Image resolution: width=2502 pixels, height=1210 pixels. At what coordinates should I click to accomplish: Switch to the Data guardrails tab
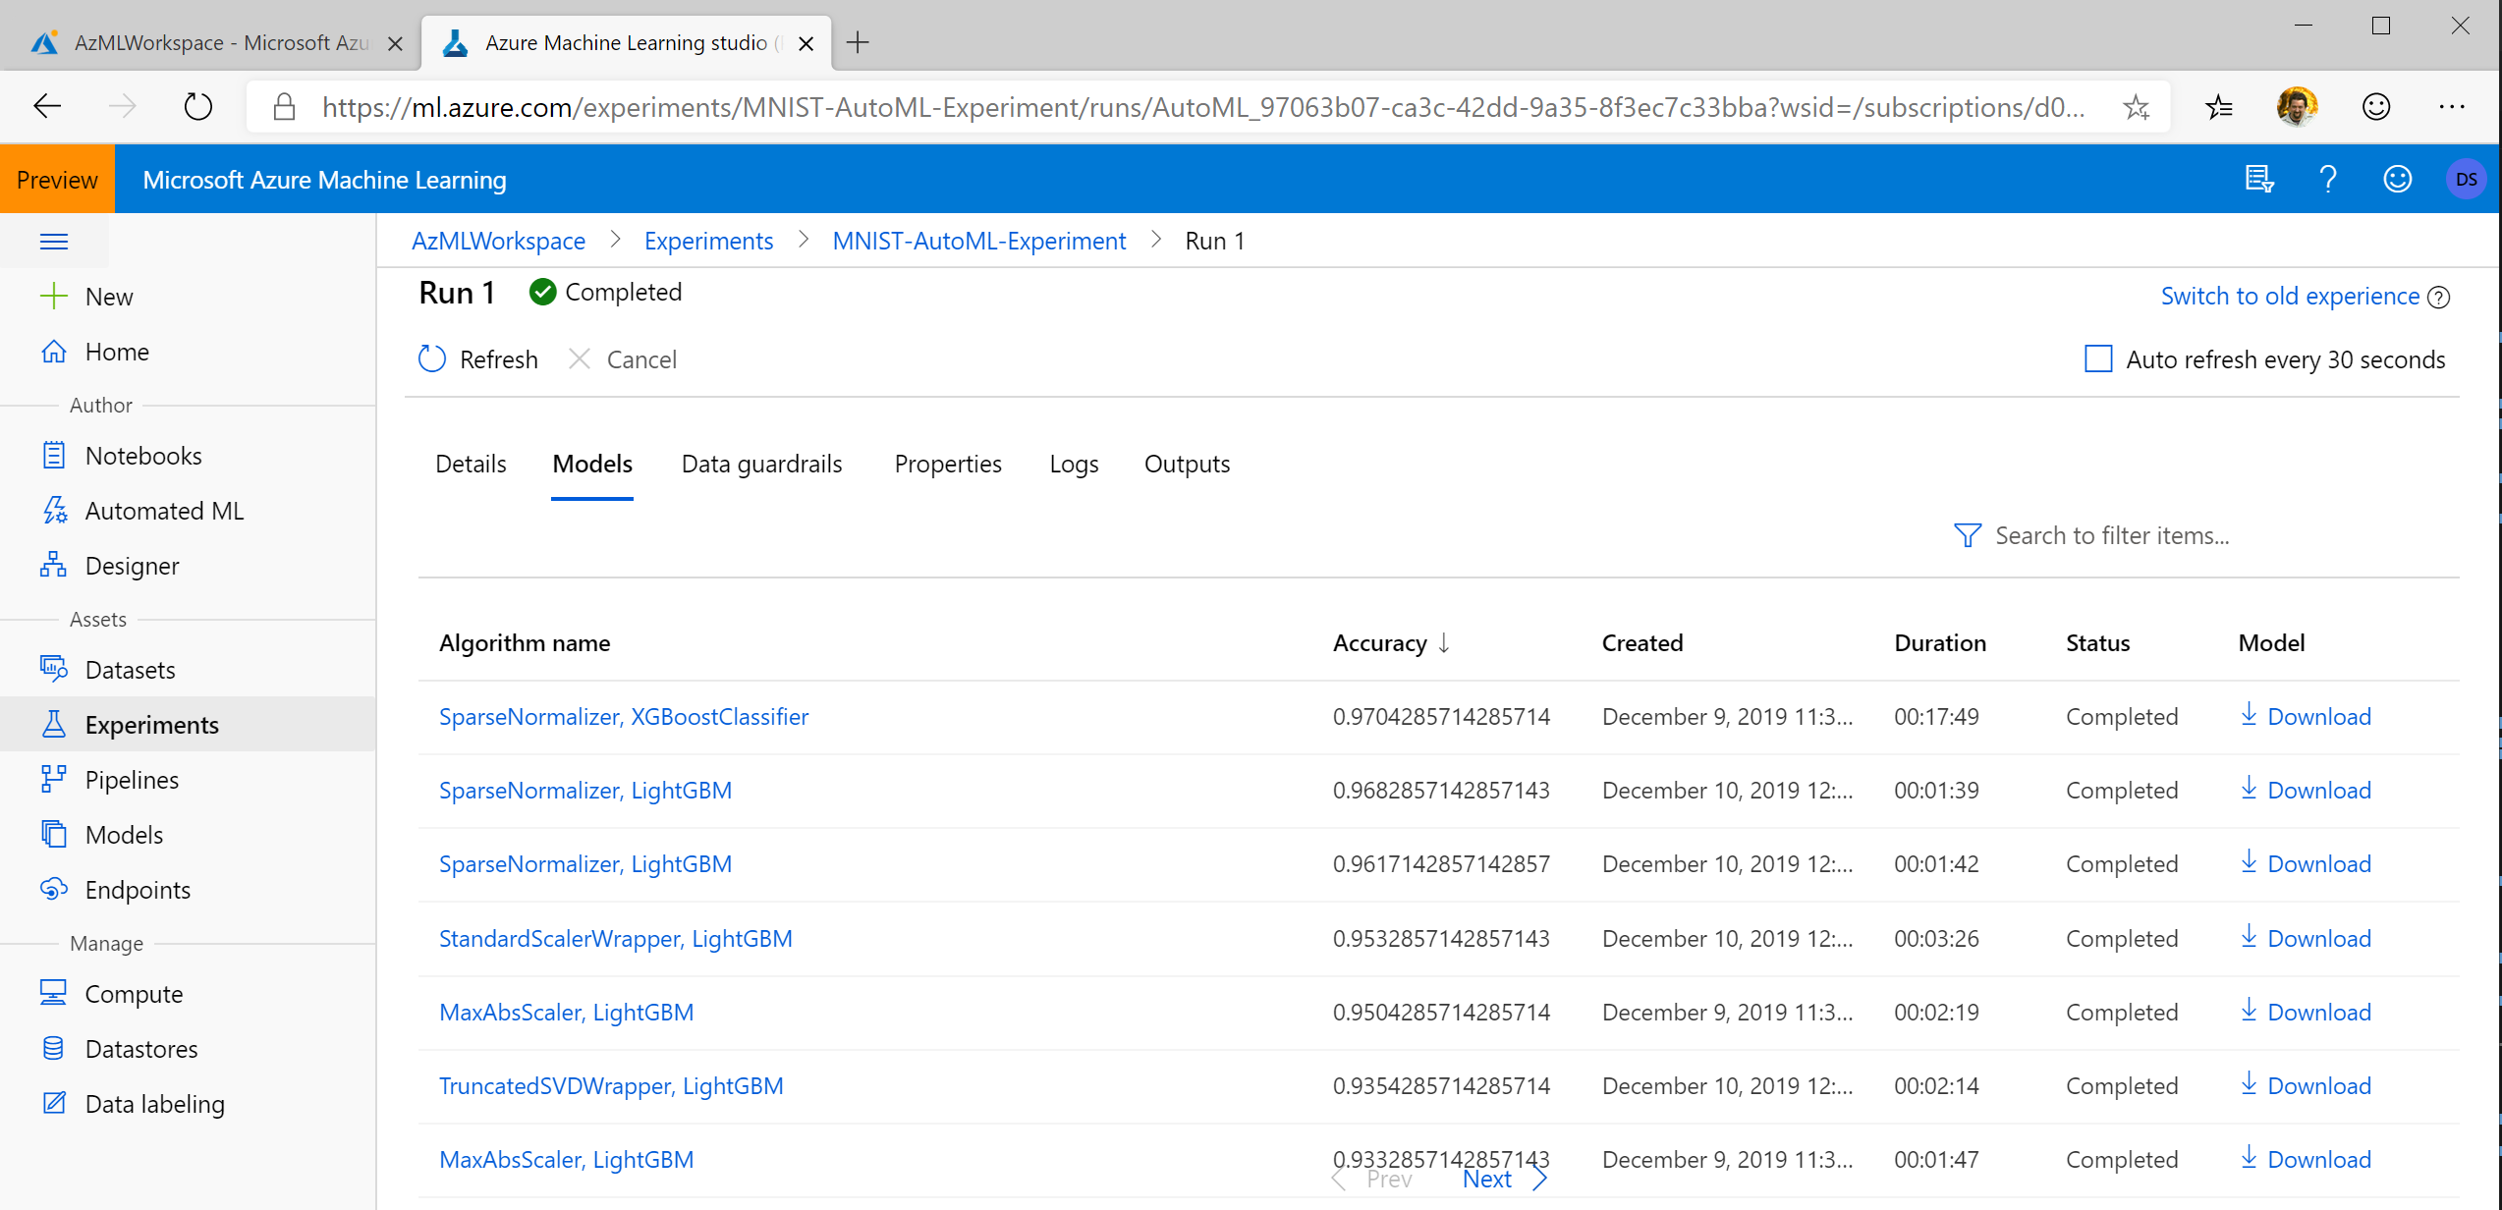(761, 464)
